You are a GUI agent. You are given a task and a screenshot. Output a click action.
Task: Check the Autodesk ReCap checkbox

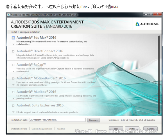(13, 65)
